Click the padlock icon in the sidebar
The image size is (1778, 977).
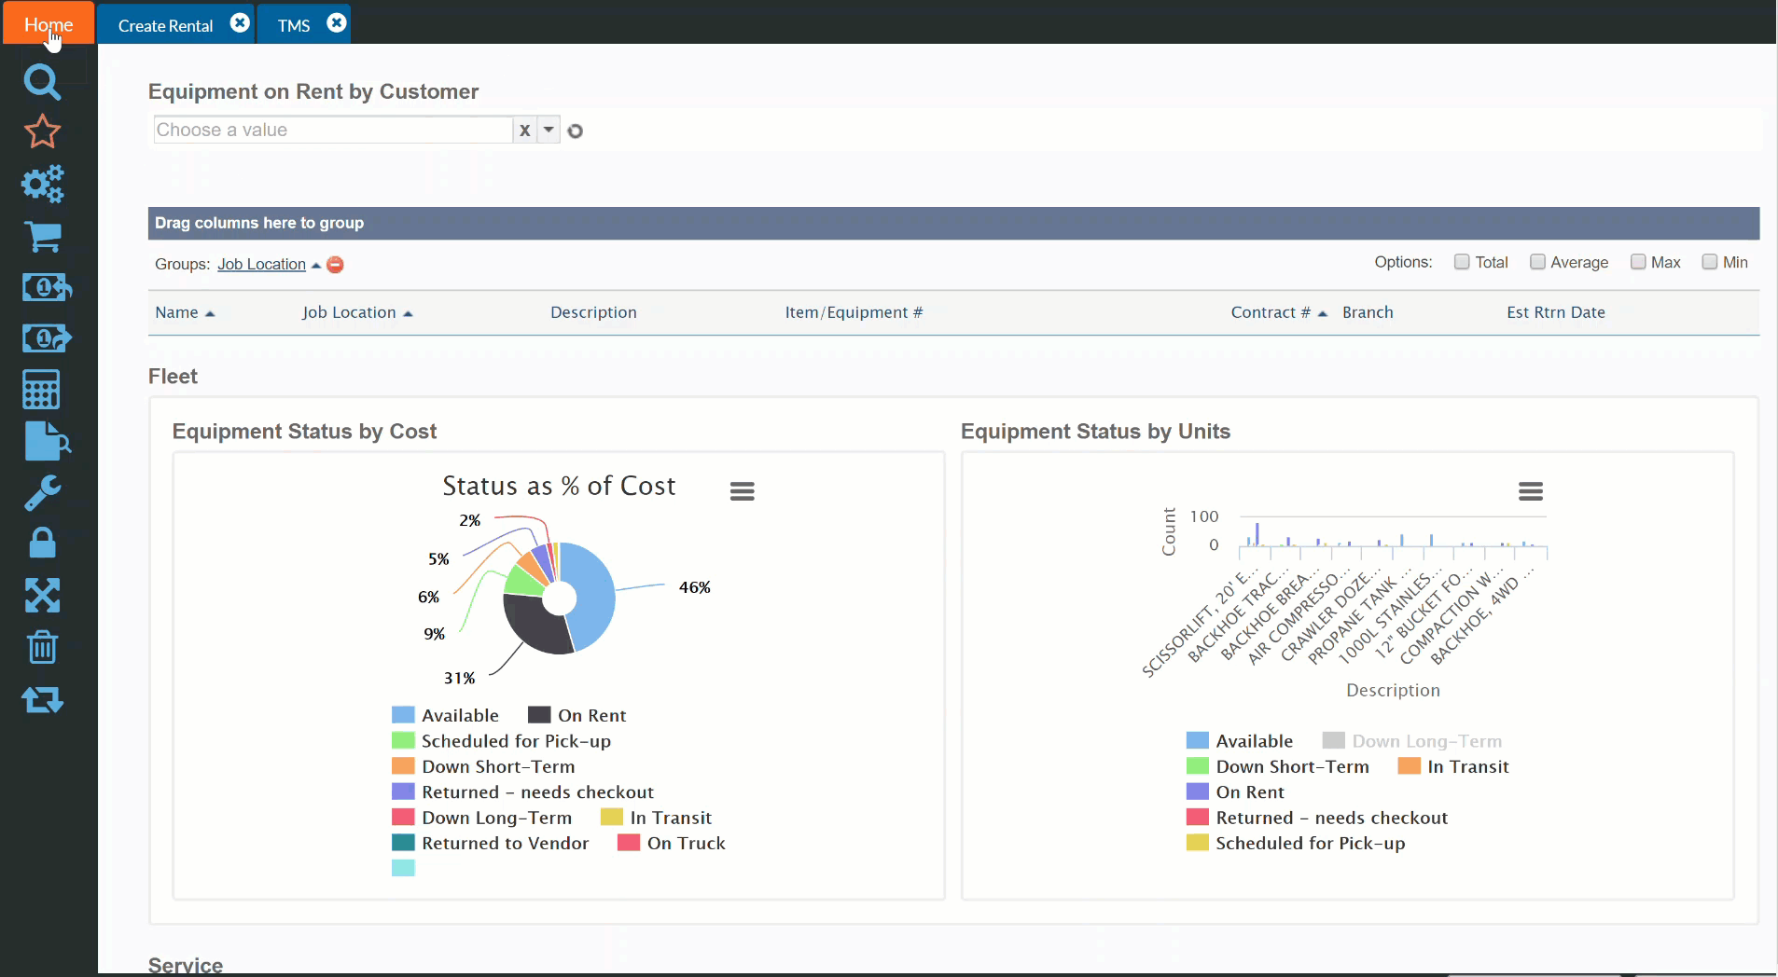pos(41,544)
